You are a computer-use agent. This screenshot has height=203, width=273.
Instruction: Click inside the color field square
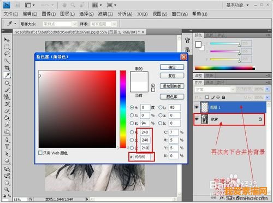[78, 109]
